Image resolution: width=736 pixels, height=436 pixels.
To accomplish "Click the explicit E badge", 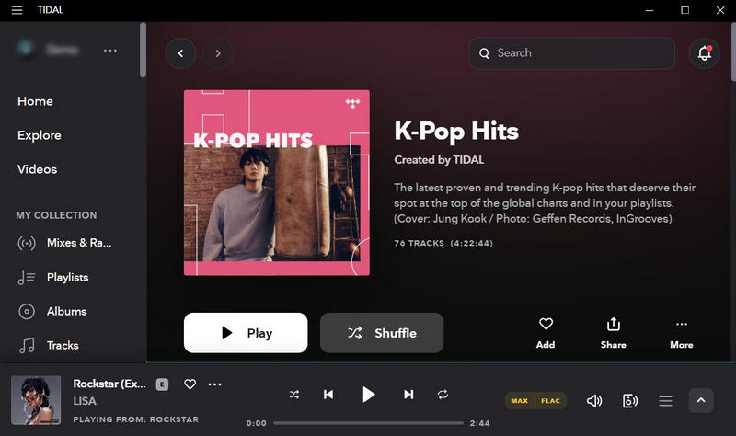I will click(162, 384).
